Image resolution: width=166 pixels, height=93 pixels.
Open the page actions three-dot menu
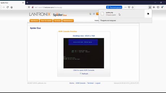click(x=126, y=7)
